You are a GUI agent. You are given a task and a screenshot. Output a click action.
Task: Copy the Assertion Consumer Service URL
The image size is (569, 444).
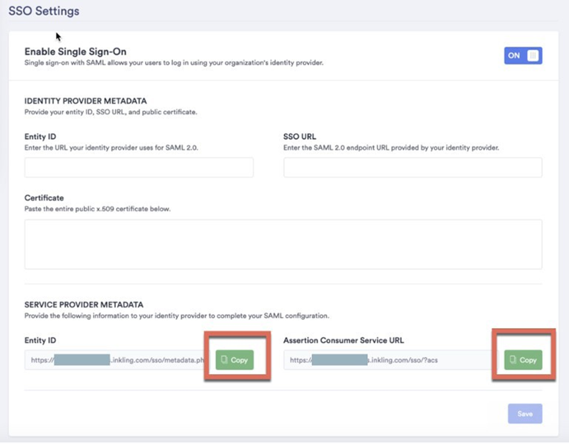click(523, 360)
